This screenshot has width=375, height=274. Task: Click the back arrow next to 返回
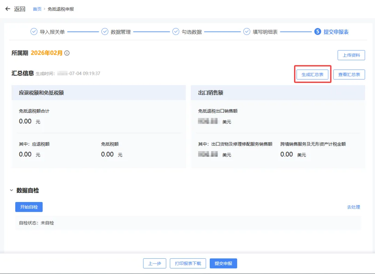coord(8,9)
